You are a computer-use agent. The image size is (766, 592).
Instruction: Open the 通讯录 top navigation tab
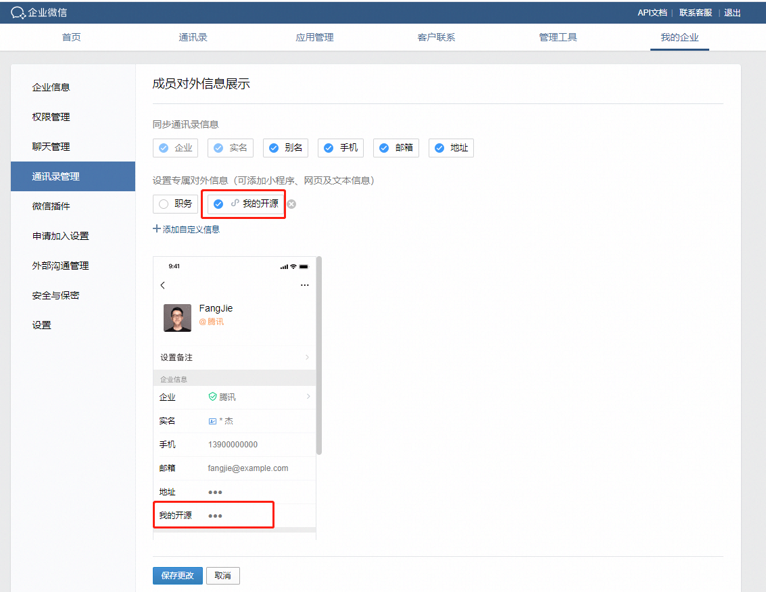click(193, 37)
